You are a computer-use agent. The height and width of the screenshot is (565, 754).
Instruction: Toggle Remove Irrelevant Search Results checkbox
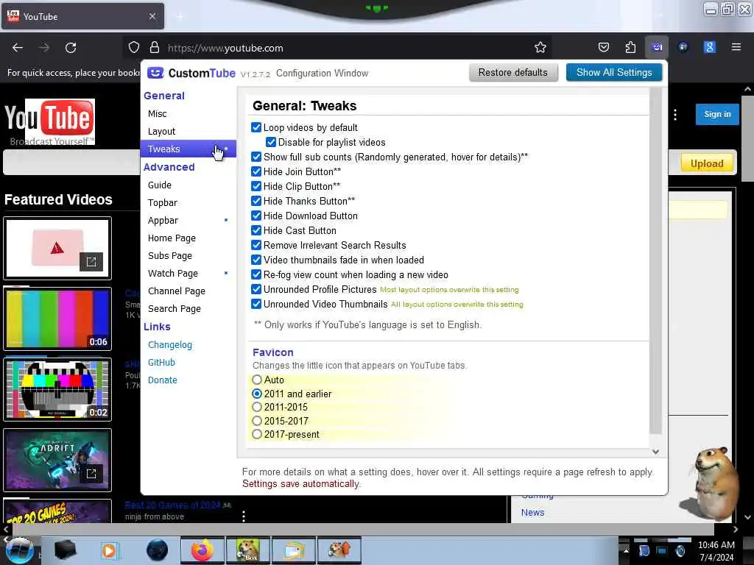point(256,245)
